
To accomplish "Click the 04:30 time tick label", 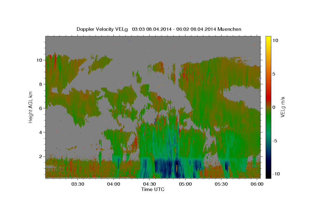I will (149, 184).
